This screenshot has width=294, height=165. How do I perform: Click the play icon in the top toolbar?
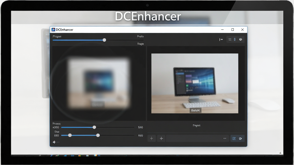[x=241, y=40]
